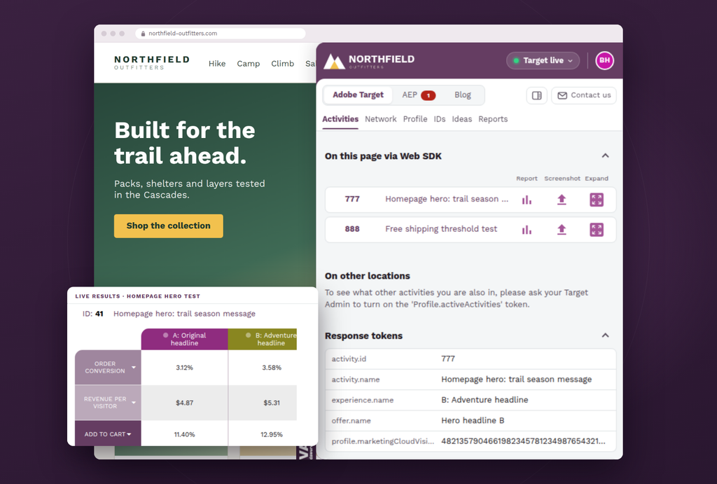Click the $4.87 revenue cell
Viewport: 717px width, 484px height.
pyautogui.click(x=184, y=403)
